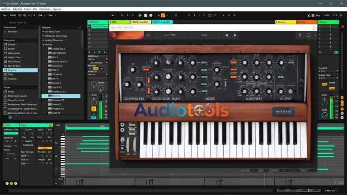347x195 pixels.
Task: Load the next Mini V preset
Action: pos(235,35)
